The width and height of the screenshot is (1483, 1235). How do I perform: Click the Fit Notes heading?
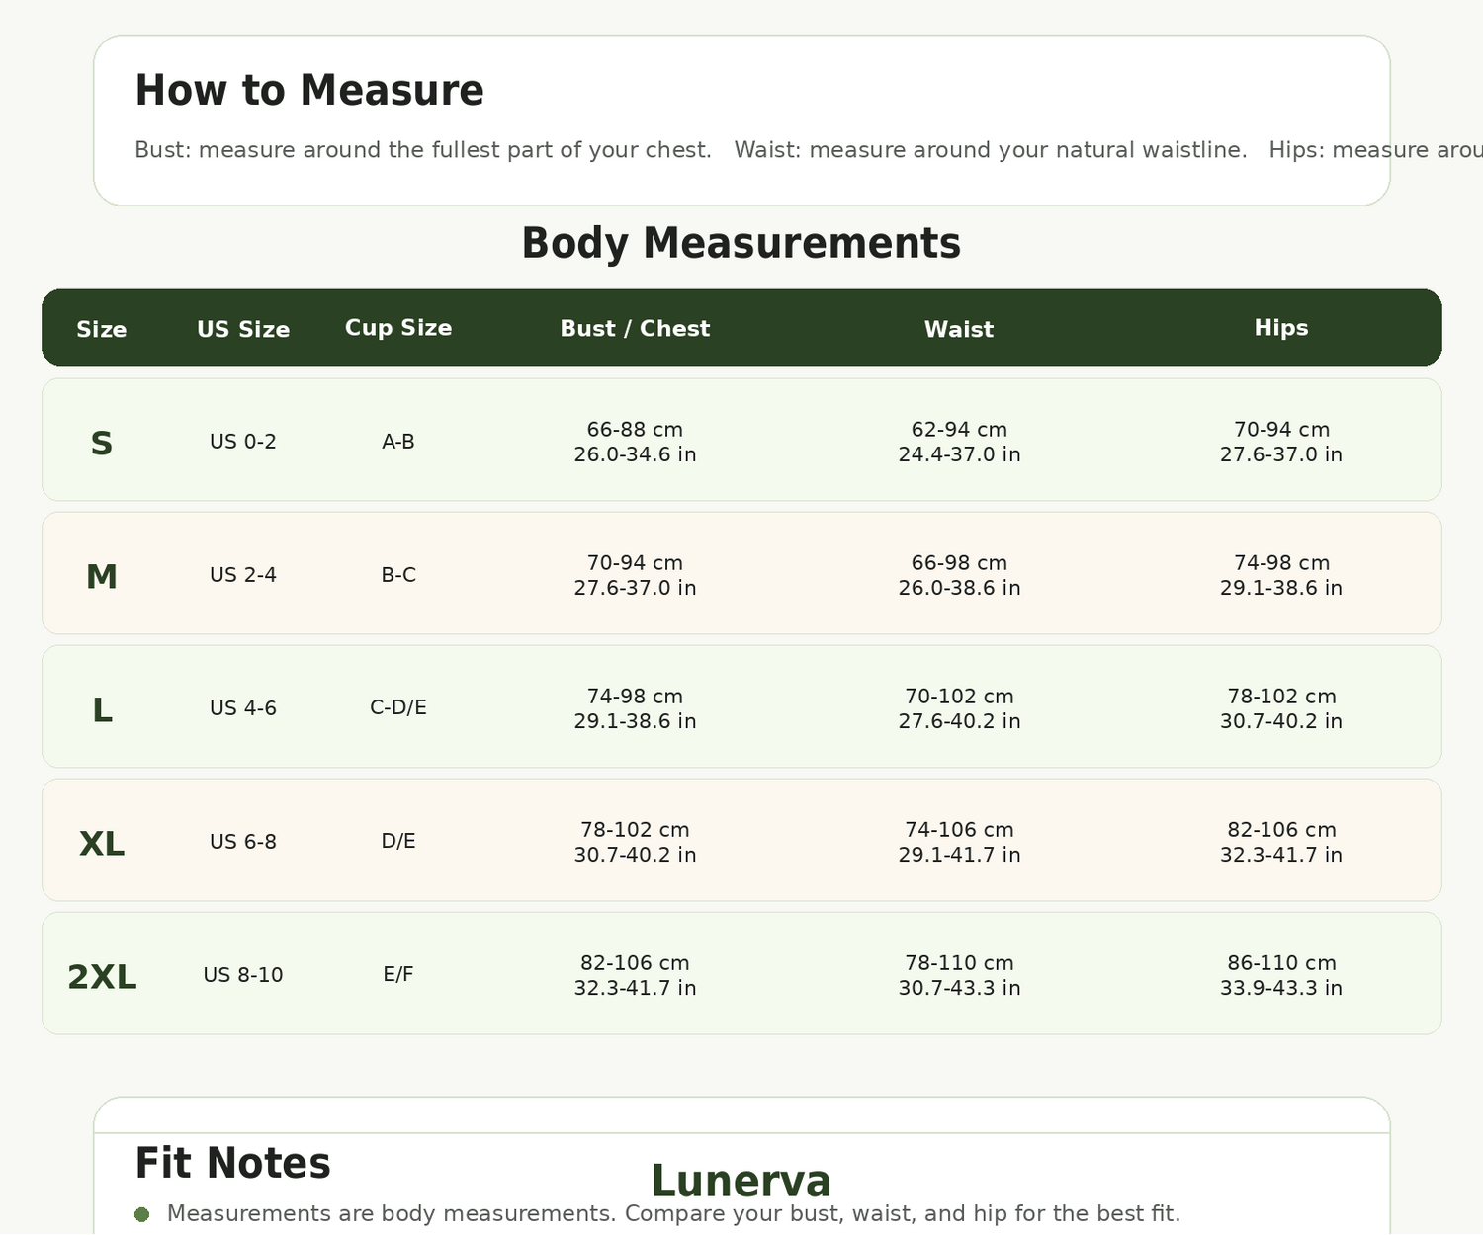pyautogui.click(x=232, y=1164)
